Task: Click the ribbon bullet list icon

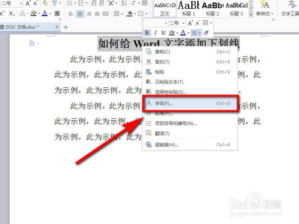Action: 69,3
